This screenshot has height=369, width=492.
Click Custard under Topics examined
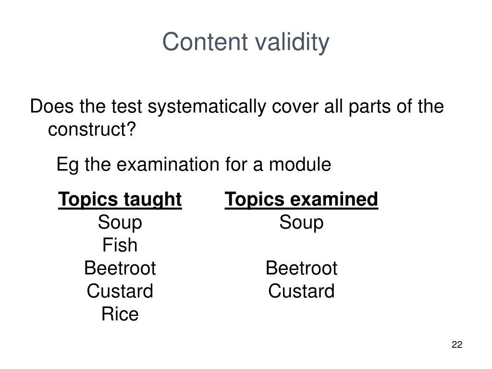click(x=301, y=291)
